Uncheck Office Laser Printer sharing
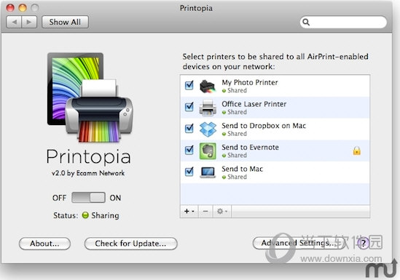Image resolution: width=400 pixels, height=280 pixels. coord(189,107)
